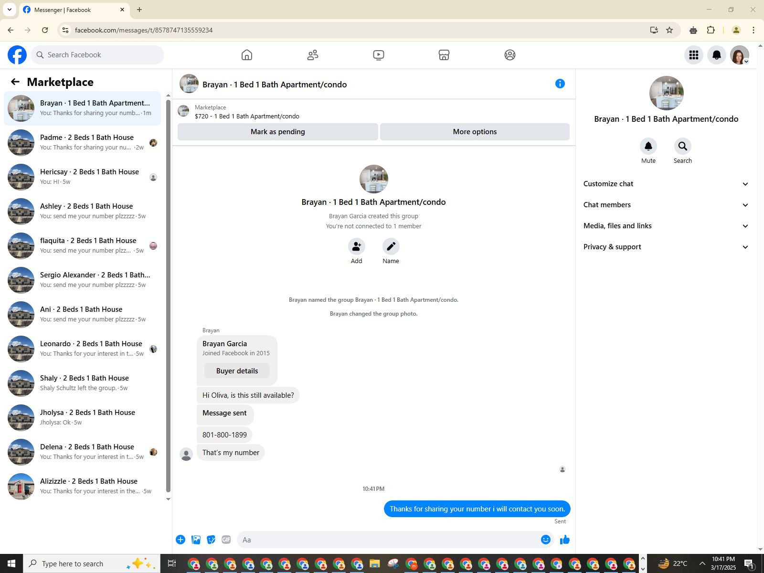Viewport: 764px width, 573px height.
Task: Open the Padme 2 Beds 1 Bath House chat
Action: 83,142
